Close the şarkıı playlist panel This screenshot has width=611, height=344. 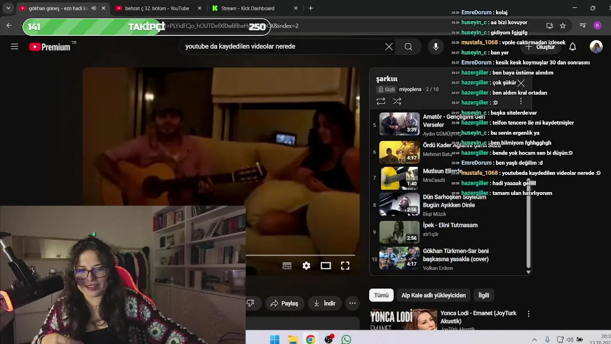(521, 83)
